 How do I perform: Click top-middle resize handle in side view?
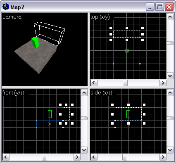pos(128,105)
